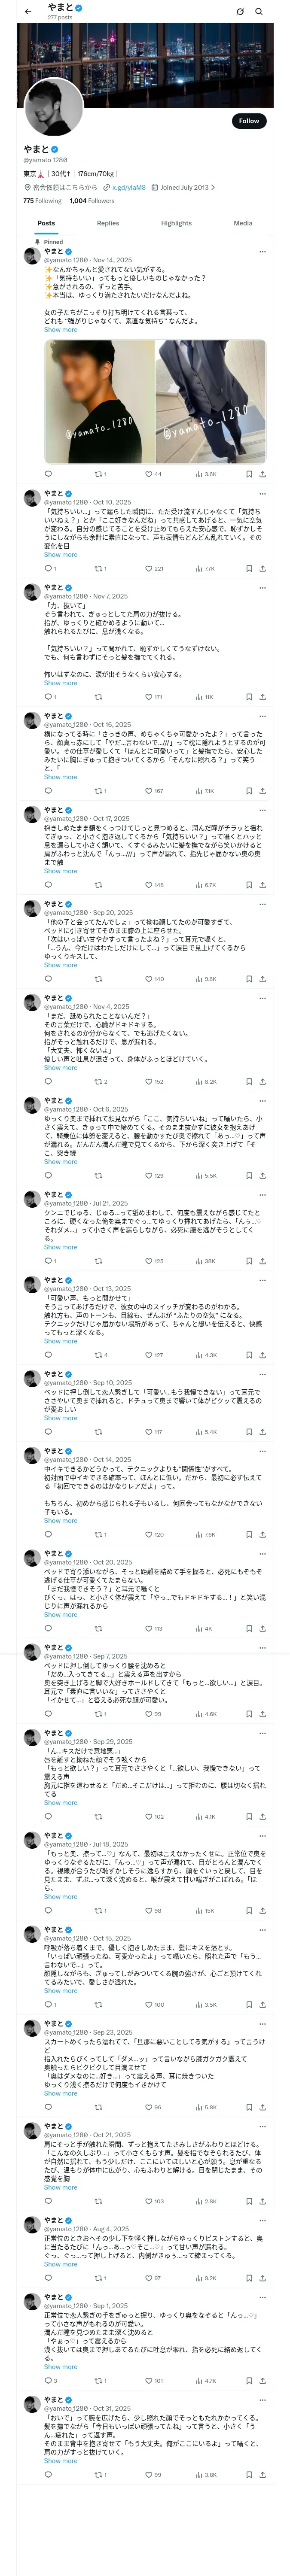Expand Show more on the Jul 21 post
This screenshot has height=2576, width=290.
(x=60, y=1247)
